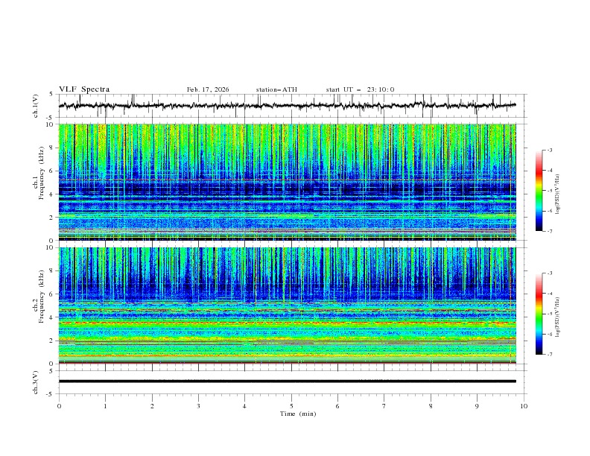The height and width of the screenshot is (456, 590).
Task: Click the time axis tick label "7"
Action: point(384,406)
